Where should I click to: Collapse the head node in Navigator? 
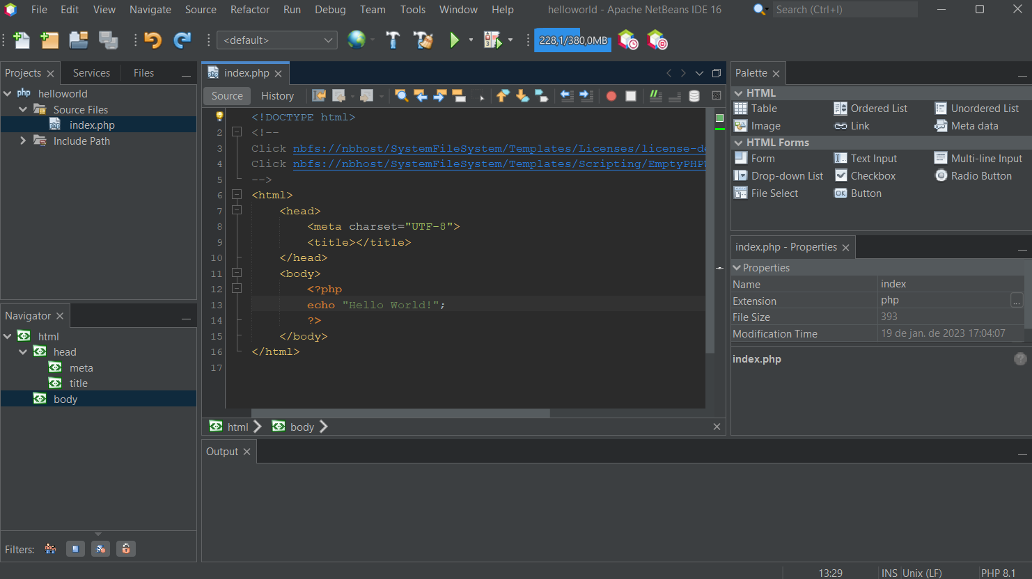click(23, 352)
